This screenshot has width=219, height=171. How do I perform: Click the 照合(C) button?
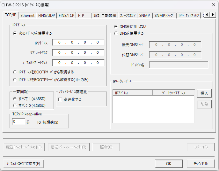(x=106, y=147)
